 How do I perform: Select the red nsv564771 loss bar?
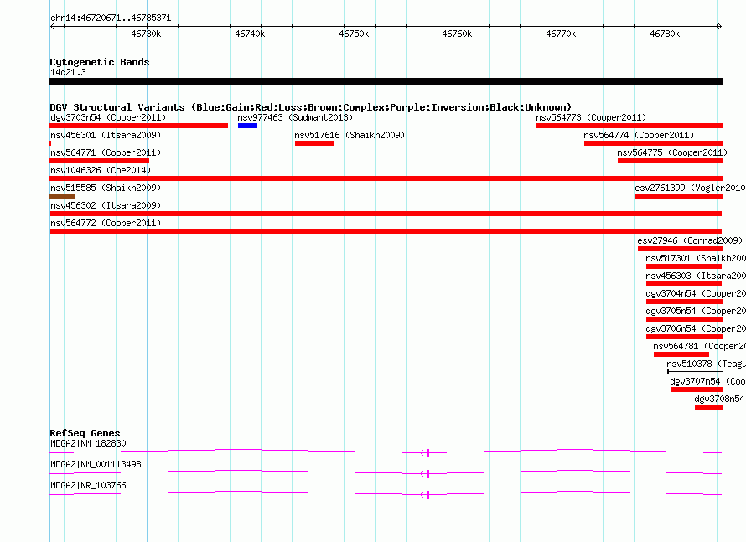point(100,161)
